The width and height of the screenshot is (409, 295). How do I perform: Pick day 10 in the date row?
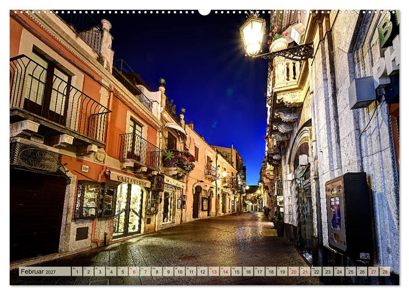tap(180, 271)
